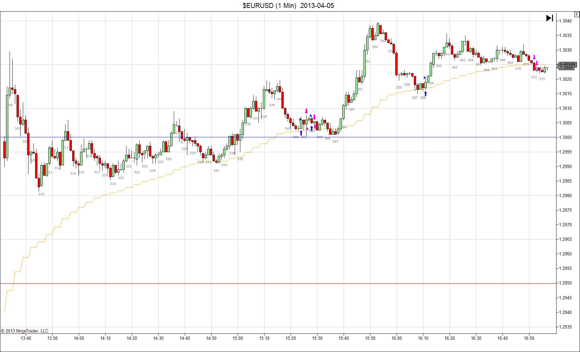
Task: Click the 16:00 time axis label
Action: (397, 338)
